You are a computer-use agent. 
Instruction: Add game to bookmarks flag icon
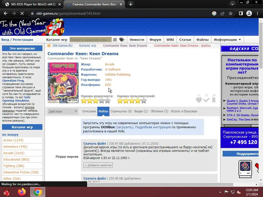214,100
